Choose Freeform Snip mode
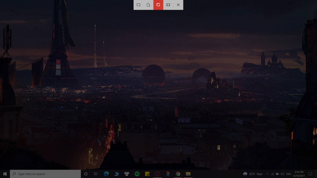Viewport: 317px width, 178px height. click(x=148, y=5)
